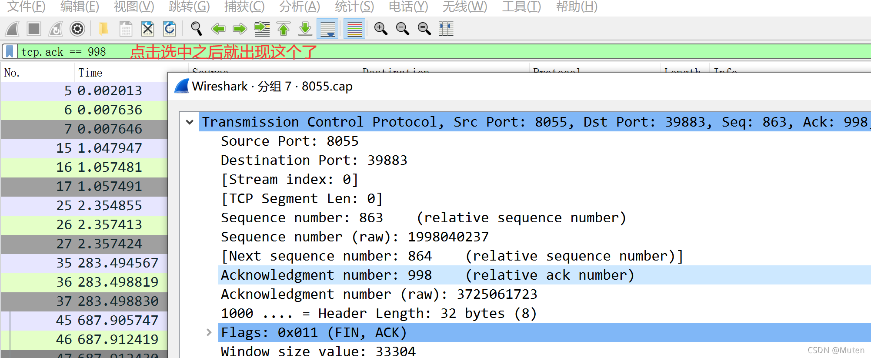This screenshot has height=358, width=871.
Task: Open the 电话(Y) menu
Action: (408, 7)
